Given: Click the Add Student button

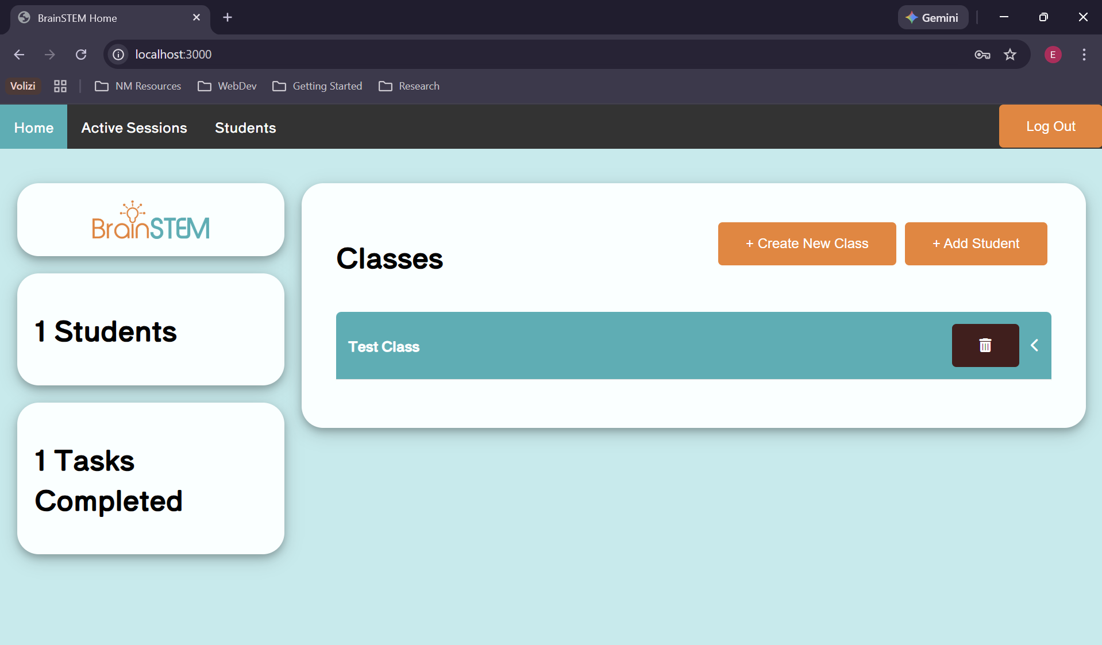Looking at the screenshot, I should (976, 244).
